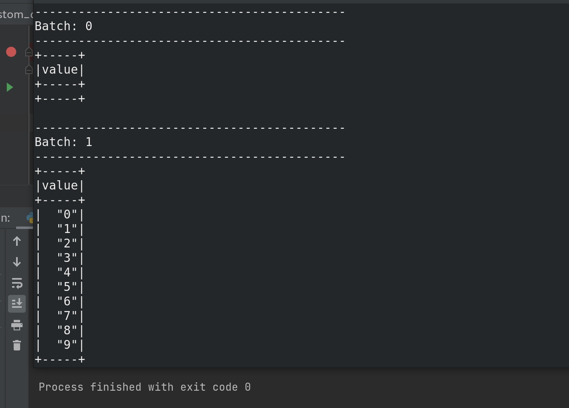Click the 'value' header in Batch 1 table
This screenshot has height=408, width=569.
[60, 185]
